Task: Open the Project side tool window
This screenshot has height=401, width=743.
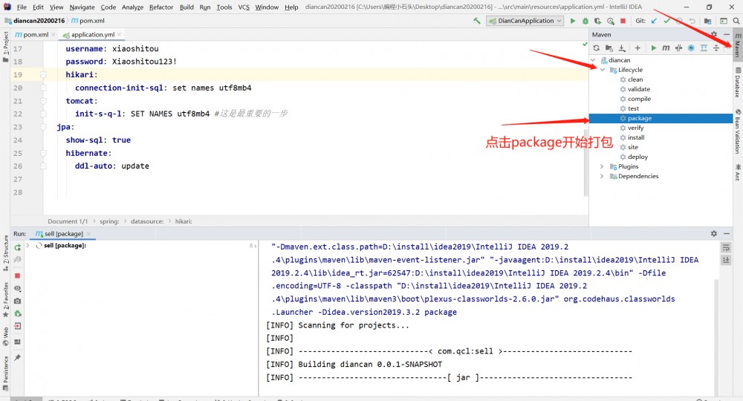Action: click(5, 46)
